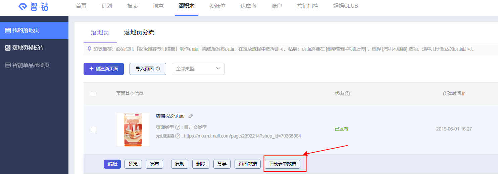The width and height of the screenshot is (498, 174).
Task: Select 我的落地页 in sidebar
Action: click(34, 30)
